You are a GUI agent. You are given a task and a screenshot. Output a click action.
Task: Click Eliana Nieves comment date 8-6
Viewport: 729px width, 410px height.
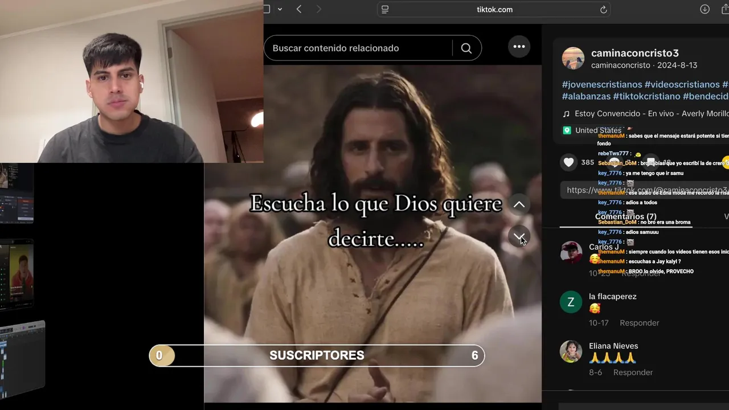595,372
